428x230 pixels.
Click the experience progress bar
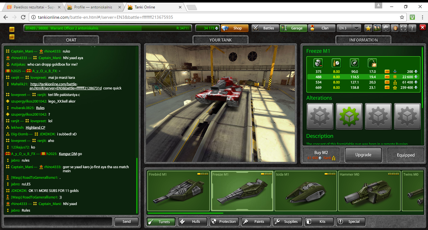coord(107,28)
